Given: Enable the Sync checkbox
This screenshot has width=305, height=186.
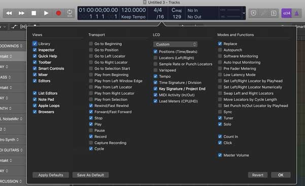Looking at the screenshot, I should click(x=220, y=112).
